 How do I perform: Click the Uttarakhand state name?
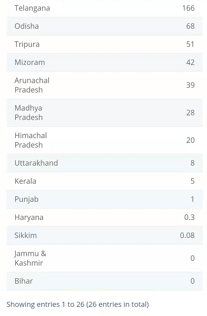36,163
